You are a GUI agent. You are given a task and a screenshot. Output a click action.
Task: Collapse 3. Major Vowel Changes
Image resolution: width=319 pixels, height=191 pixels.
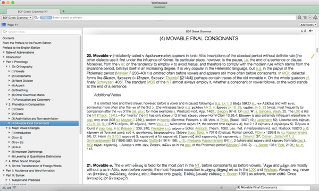[x=6, y=128]
